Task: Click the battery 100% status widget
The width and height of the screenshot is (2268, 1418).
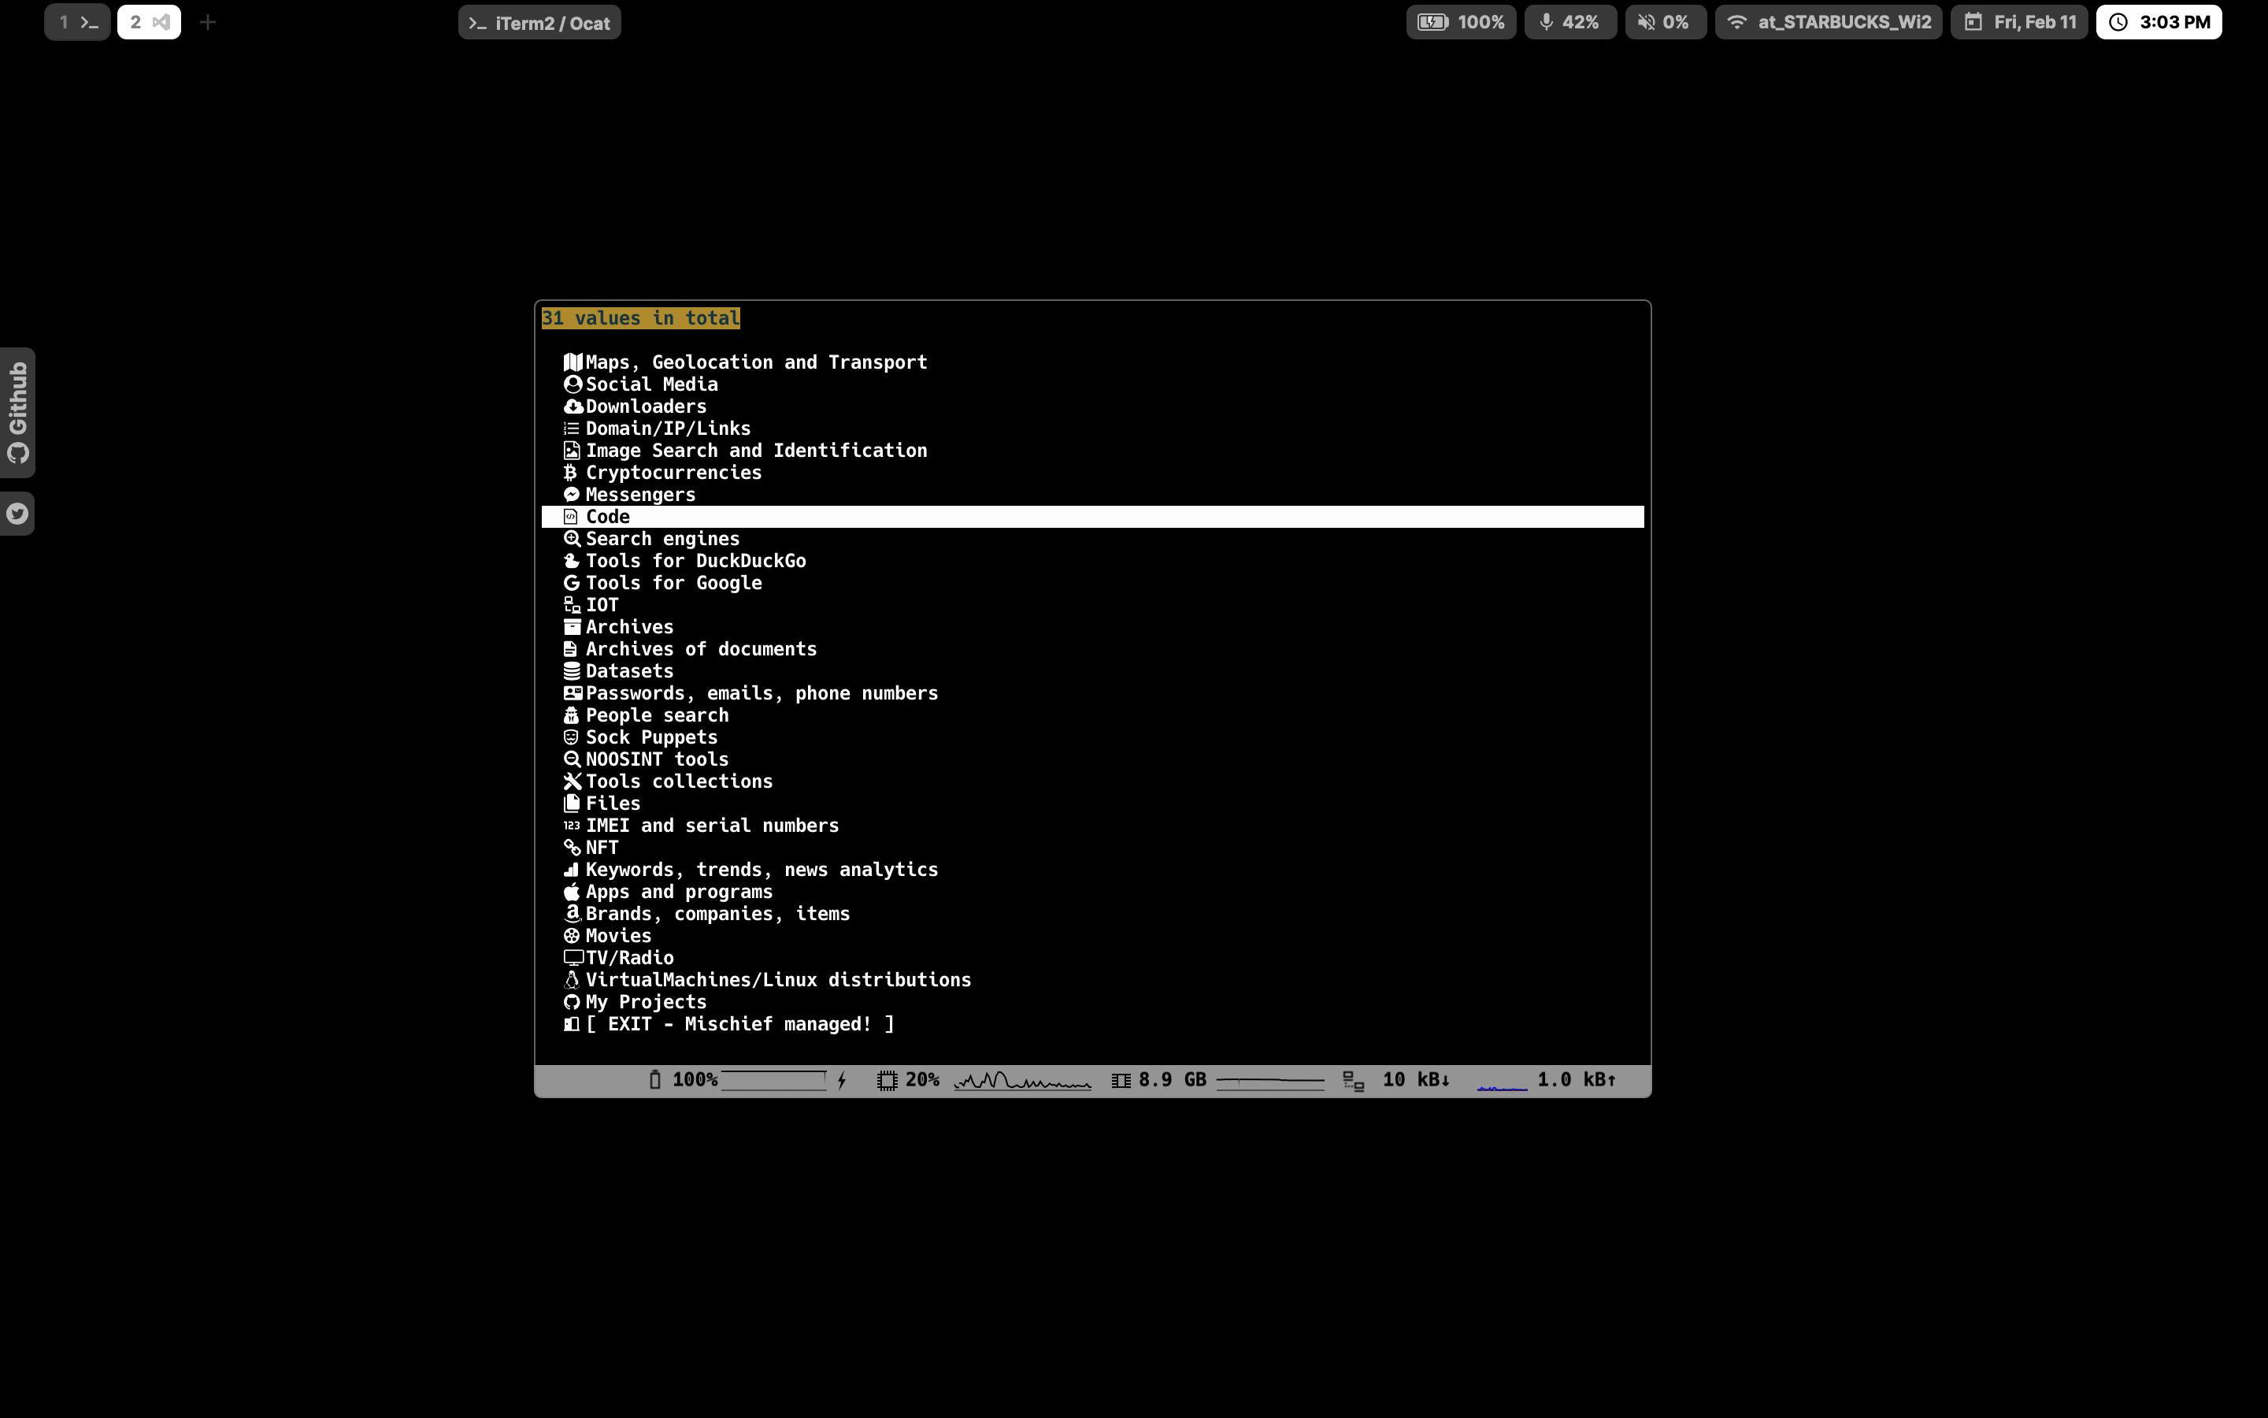Action: pos(1460,23)
